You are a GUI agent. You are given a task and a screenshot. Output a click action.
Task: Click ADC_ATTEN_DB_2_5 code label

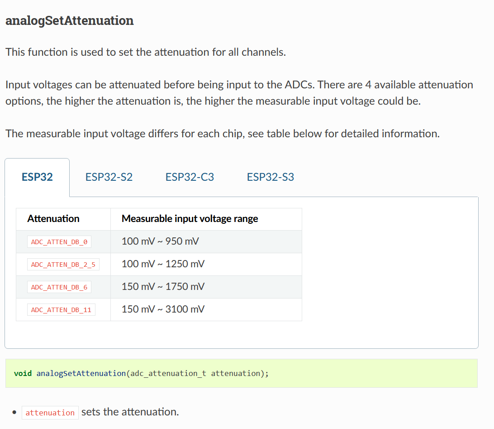coord(63,265)
